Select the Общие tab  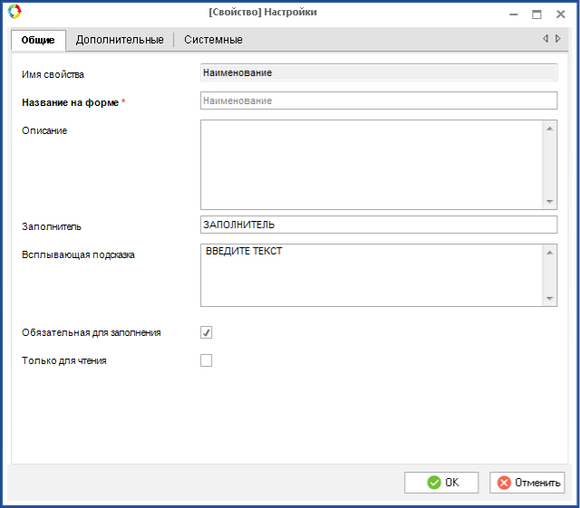click(x=38, y=40)
